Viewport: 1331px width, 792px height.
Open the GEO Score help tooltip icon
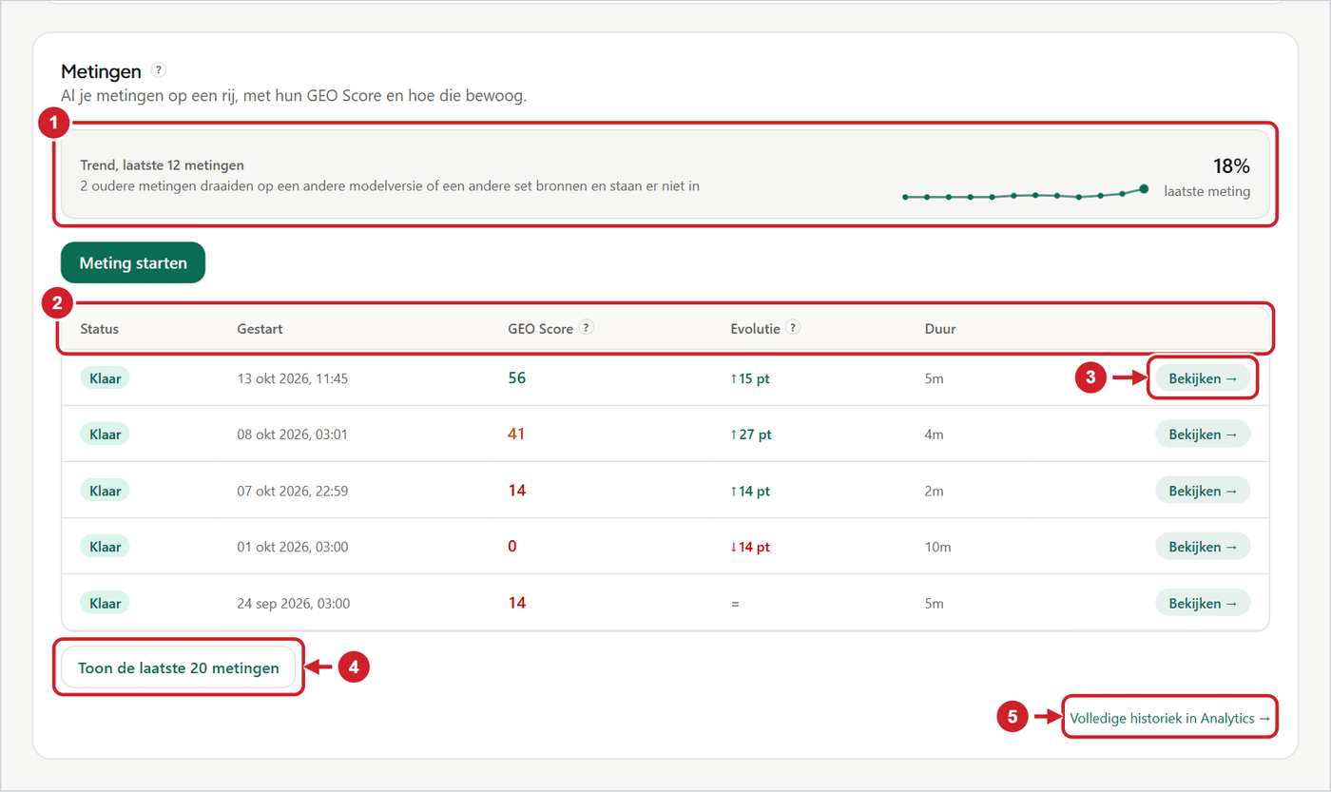pos(587,328)
